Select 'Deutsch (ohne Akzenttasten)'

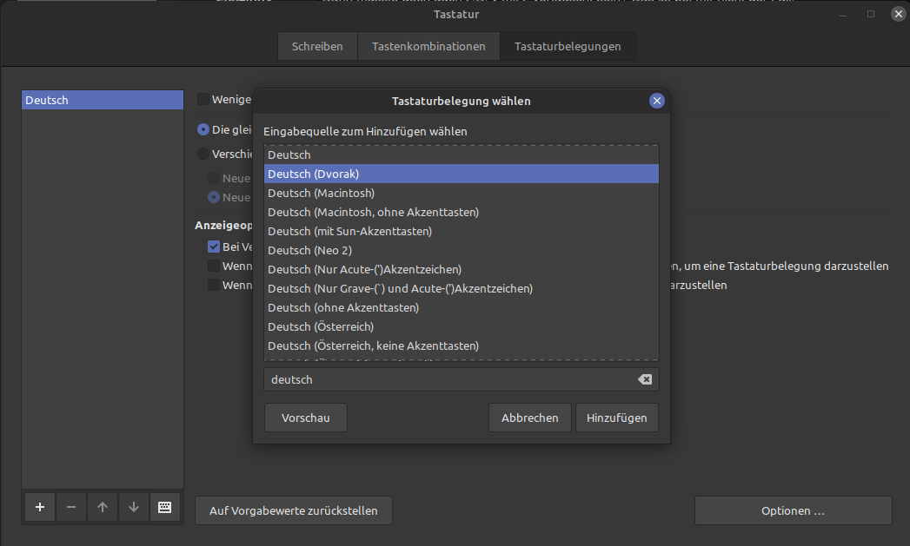462,308
